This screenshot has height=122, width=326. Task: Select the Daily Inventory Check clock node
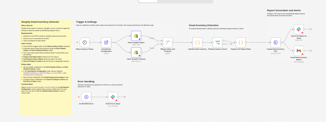[x=85, y=43]
